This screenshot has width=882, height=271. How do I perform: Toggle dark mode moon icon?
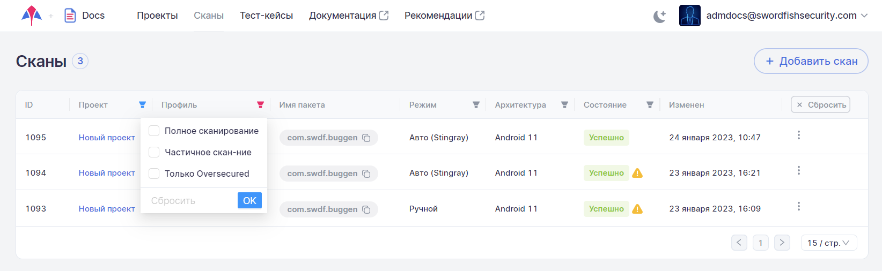tap(659, 16)
